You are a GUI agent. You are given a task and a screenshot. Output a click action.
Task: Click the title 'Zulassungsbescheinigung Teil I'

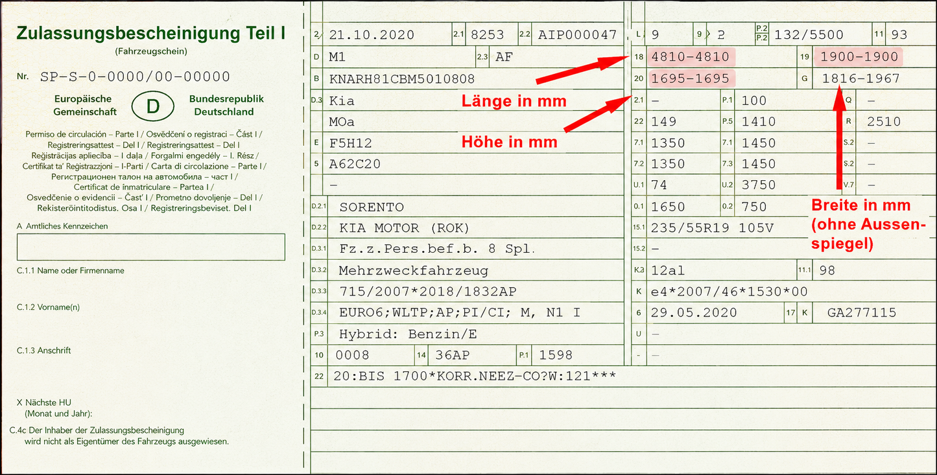click(150, 34)
